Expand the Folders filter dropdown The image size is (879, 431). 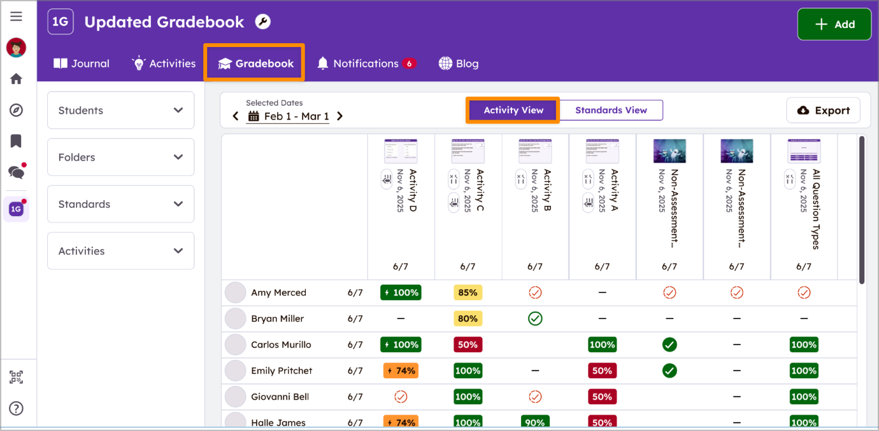[120, 157]
